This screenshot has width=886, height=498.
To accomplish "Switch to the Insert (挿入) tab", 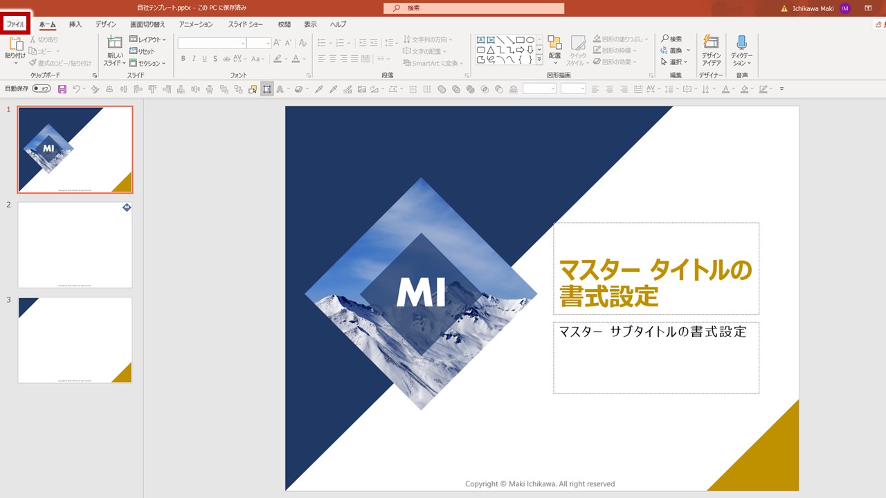I will pos(75,24).
